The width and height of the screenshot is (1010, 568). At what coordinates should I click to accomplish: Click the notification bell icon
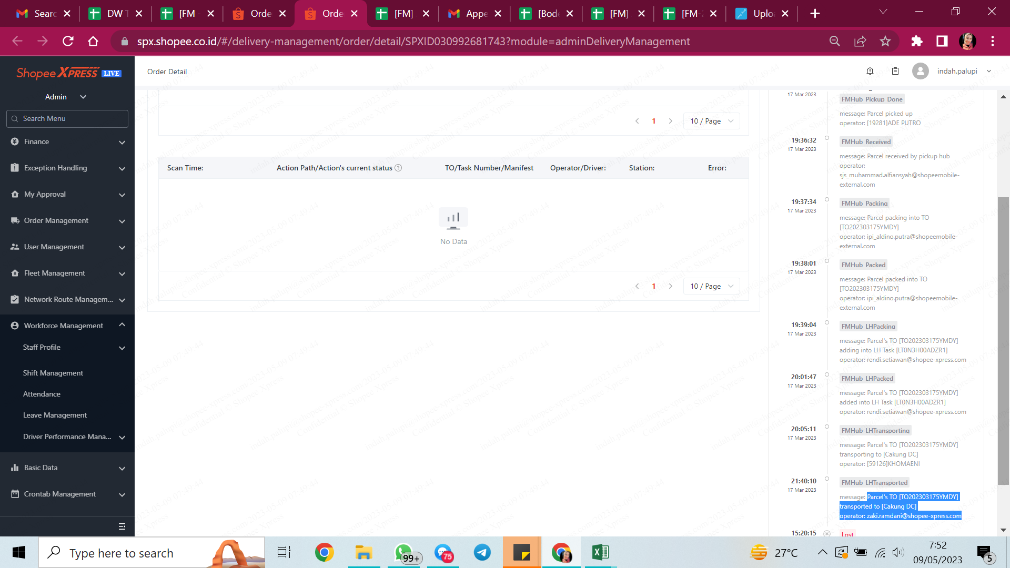coord(870,71)
